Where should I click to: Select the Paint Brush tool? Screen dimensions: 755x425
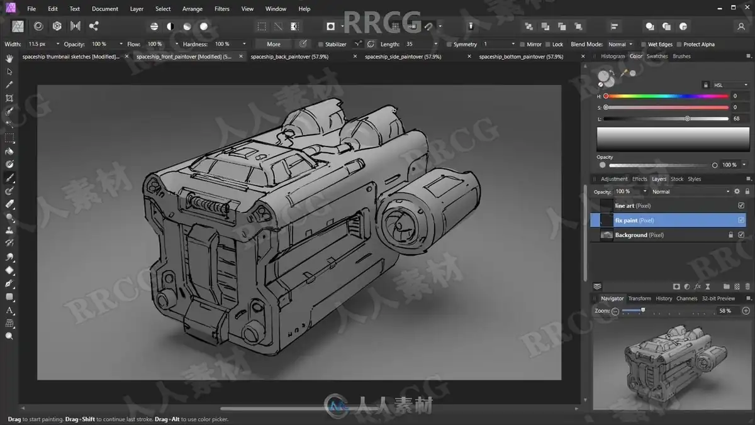pyautogui.click(x=9, y=178)
